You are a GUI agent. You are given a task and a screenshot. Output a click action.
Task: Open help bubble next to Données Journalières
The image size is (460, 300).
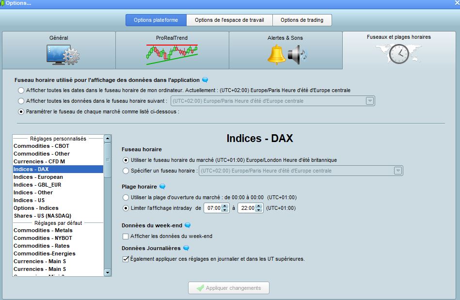(186, 248)
